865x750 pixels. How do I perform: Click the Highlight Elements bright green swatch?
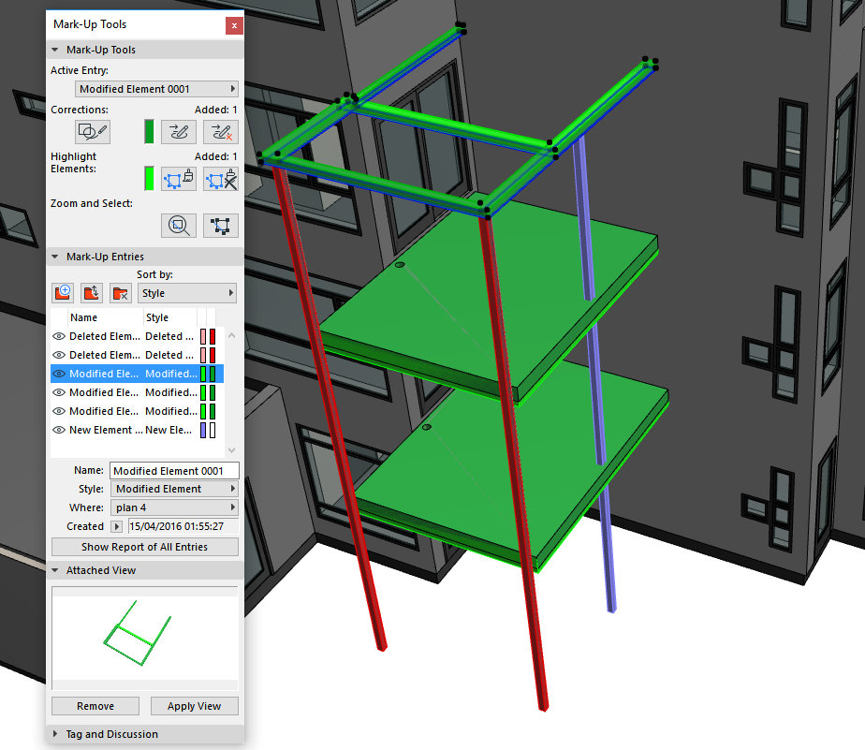coord(149,179)
